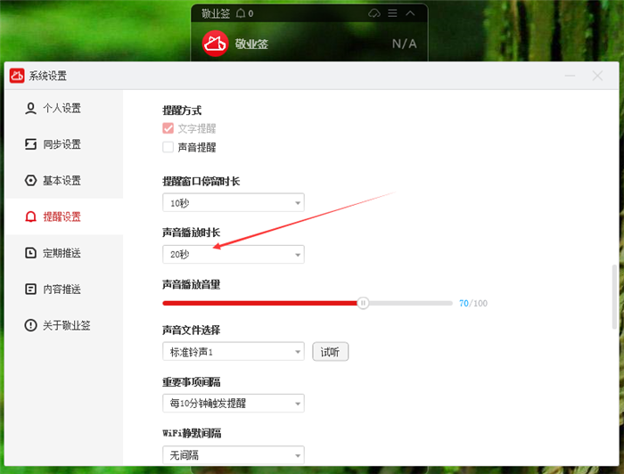Go to the 基本设置 section
This screenshot has height=474, width=624.
[x=64, y=181]
